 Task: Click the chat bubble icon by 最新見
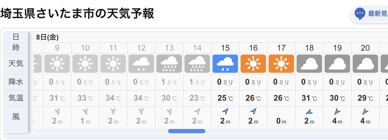tap(360, 13)
